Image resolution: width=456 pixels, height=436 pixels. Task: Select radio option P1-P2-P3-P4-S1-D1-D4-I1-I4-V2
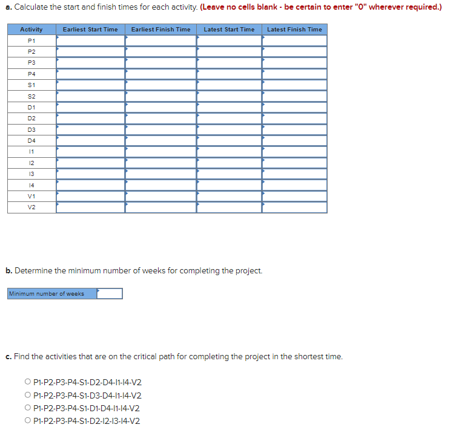click(x=28, y=408)
